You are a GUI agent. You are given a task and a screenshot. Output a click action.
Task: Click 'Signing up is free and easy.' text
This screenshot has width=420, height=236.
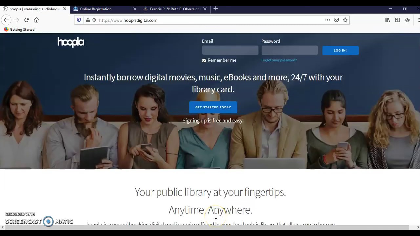point(213,121)
